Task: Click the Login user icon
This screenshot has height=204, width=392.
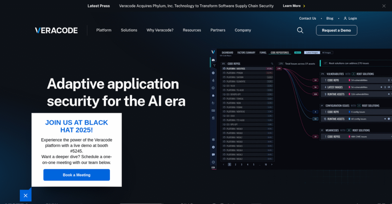Action: point(345,18)
